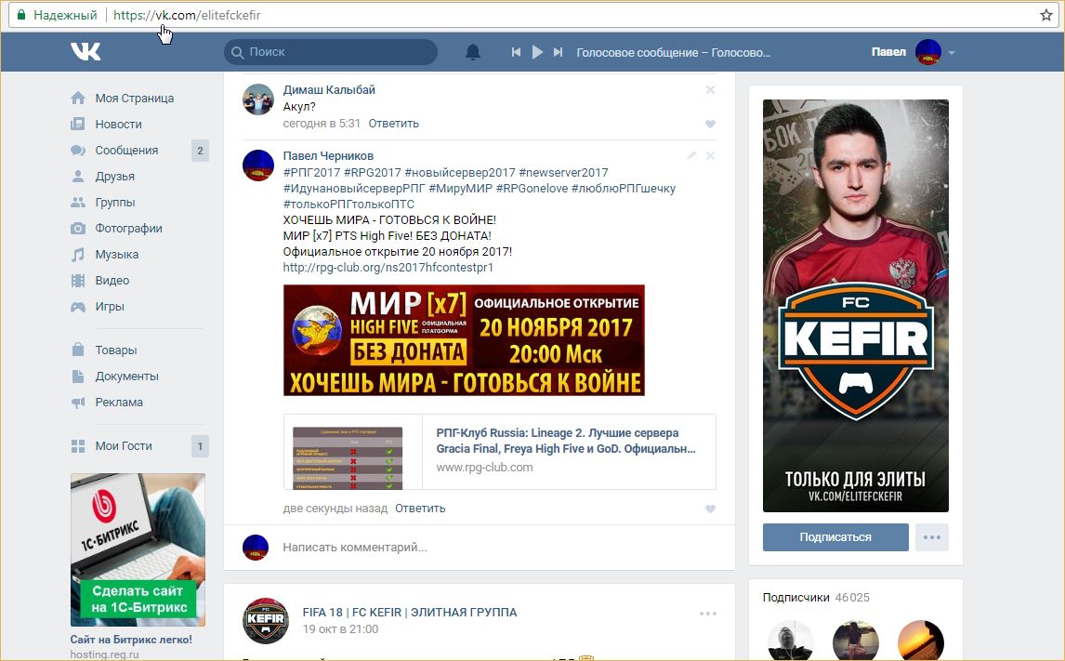Image resolution: width=1065 pixels, height=661 pixels.
Task: Open the МИР x7 banner image
Action: (x=463, y=340)
